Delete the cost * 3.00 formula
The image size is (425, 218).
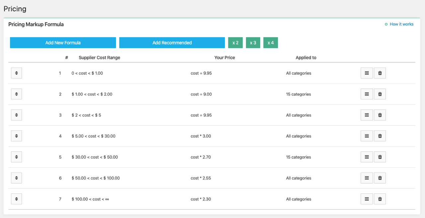click(x=380, y=136)
